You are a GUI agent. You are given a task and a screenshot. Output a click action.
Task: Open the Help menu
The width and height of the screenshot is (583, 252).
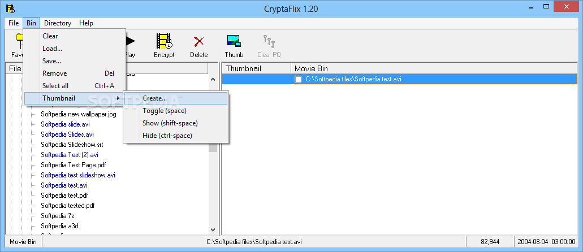tap(87, 23)
